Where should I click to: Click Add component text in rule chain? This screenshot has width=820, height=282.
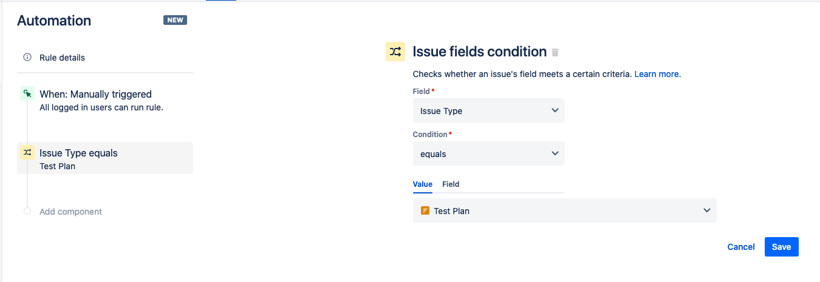[x=70, y=212]
